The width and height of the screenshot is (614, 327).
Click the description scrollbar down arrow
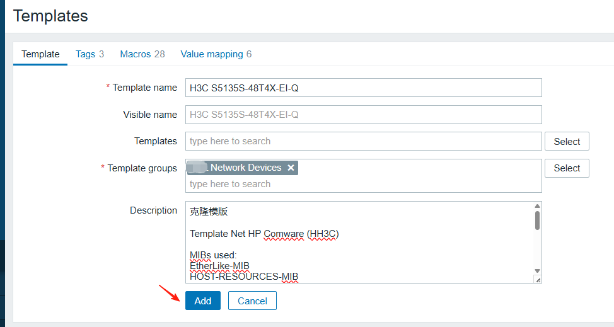[x=537, y=270]
